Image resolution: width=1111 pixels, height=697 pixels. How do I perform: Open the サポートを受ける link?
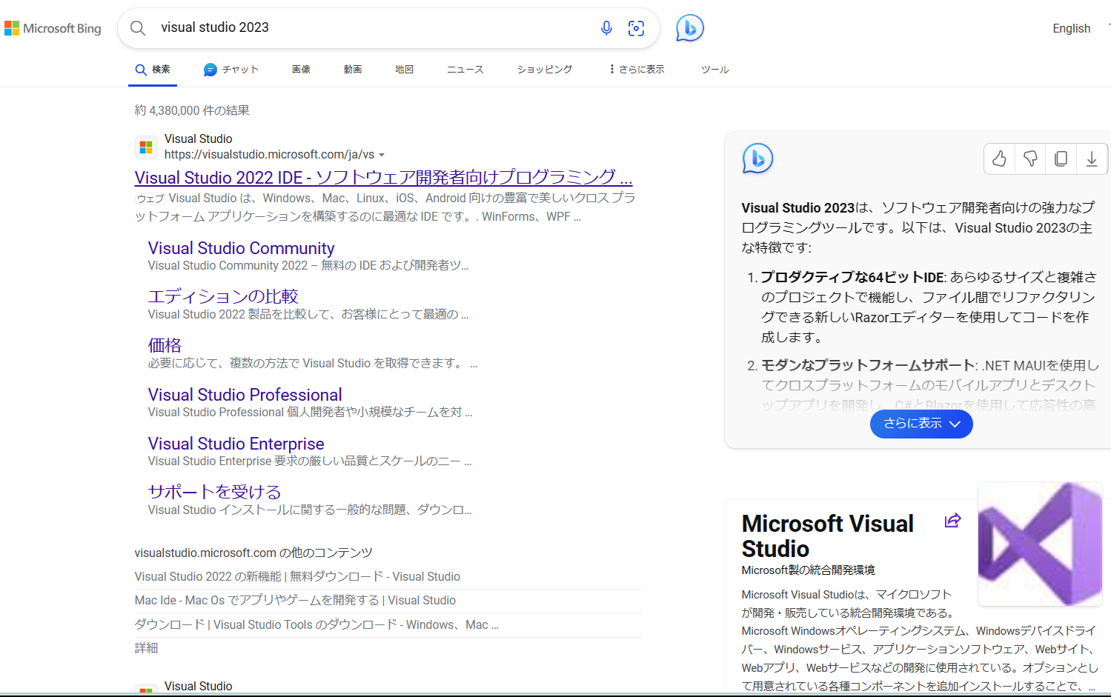point(214,492)
